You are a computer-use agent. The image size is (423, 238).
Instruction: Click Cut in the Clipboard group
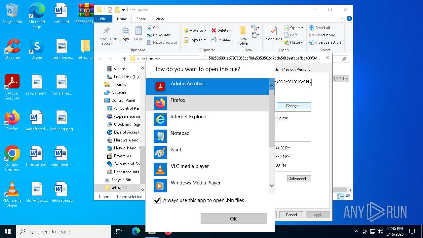coord(153,28)
